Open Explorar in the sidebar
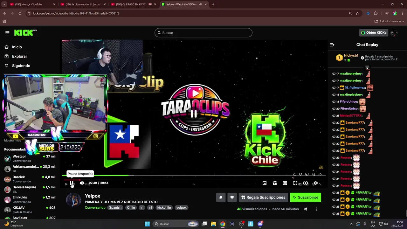Image resolution: width=407 pixels, height=229 pixels. tap(19, 56)
